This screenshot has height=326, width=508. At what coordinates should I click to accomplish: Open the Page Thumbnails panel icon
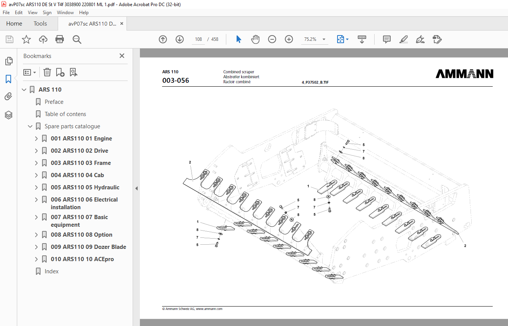8,61
